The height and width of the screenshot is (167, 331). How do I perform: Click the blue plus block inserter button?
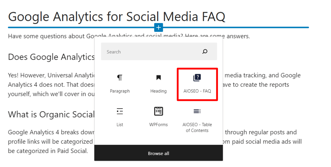pos(159,27)
